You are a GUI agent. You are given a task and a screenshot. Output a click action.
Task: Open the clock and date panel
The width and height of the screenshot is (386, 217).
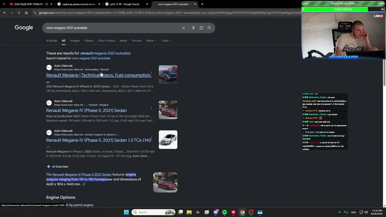click(377, 212)
